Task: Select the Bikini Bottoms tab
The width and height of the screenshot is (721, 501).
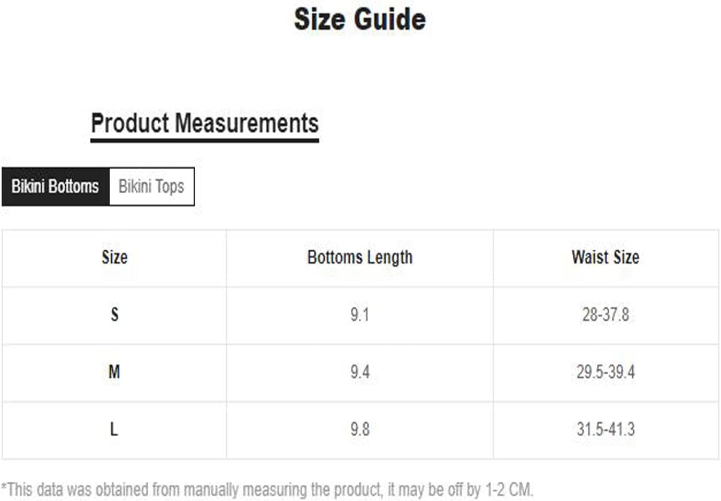Action: [x=55, y=187]
